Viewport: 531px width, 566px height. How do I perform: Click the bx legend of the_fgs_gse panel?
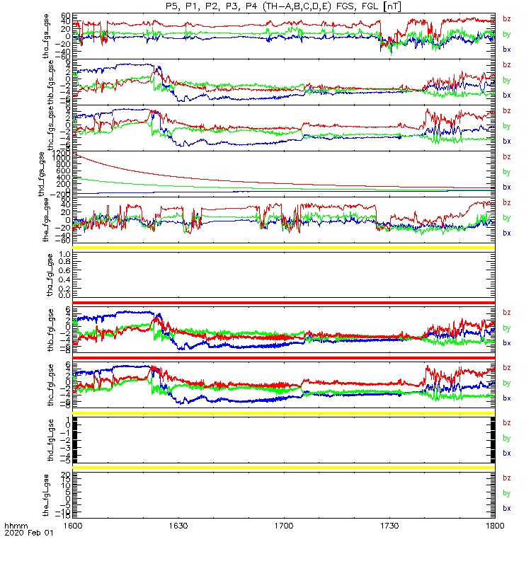tap(507, 233)
